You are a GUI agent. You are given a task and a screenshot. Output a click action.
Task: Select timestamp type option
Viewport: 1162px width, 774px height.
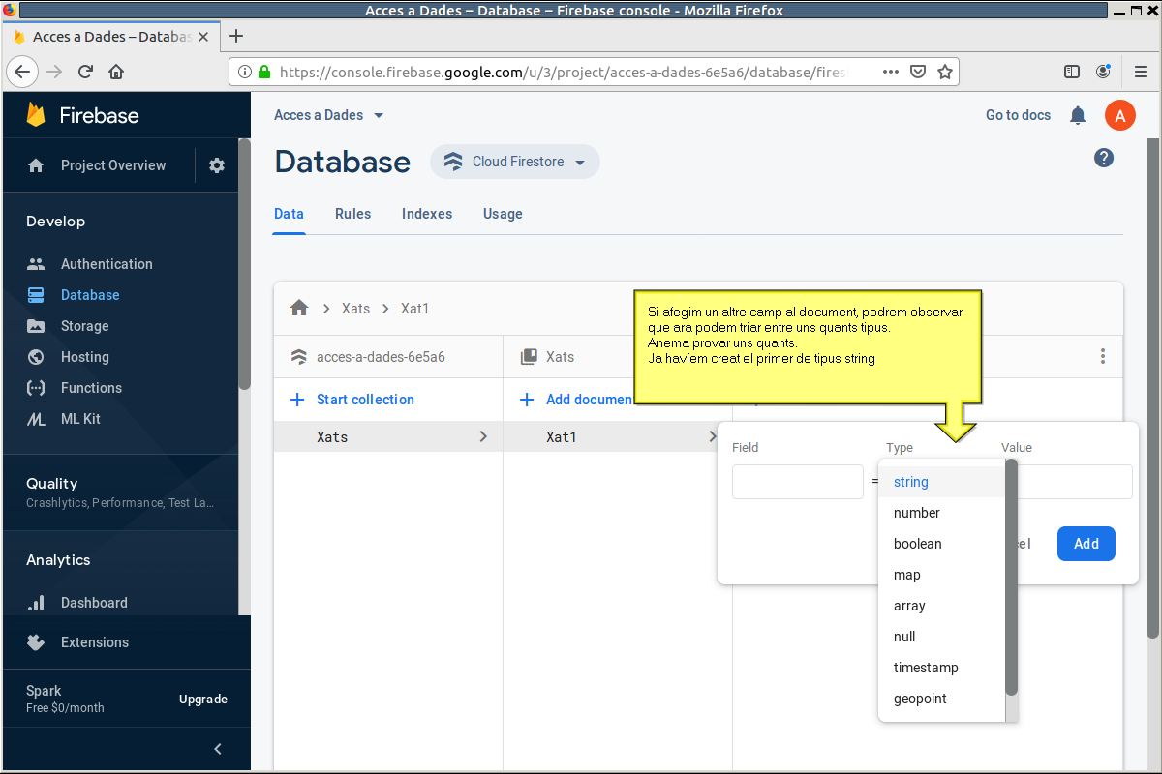941,668
